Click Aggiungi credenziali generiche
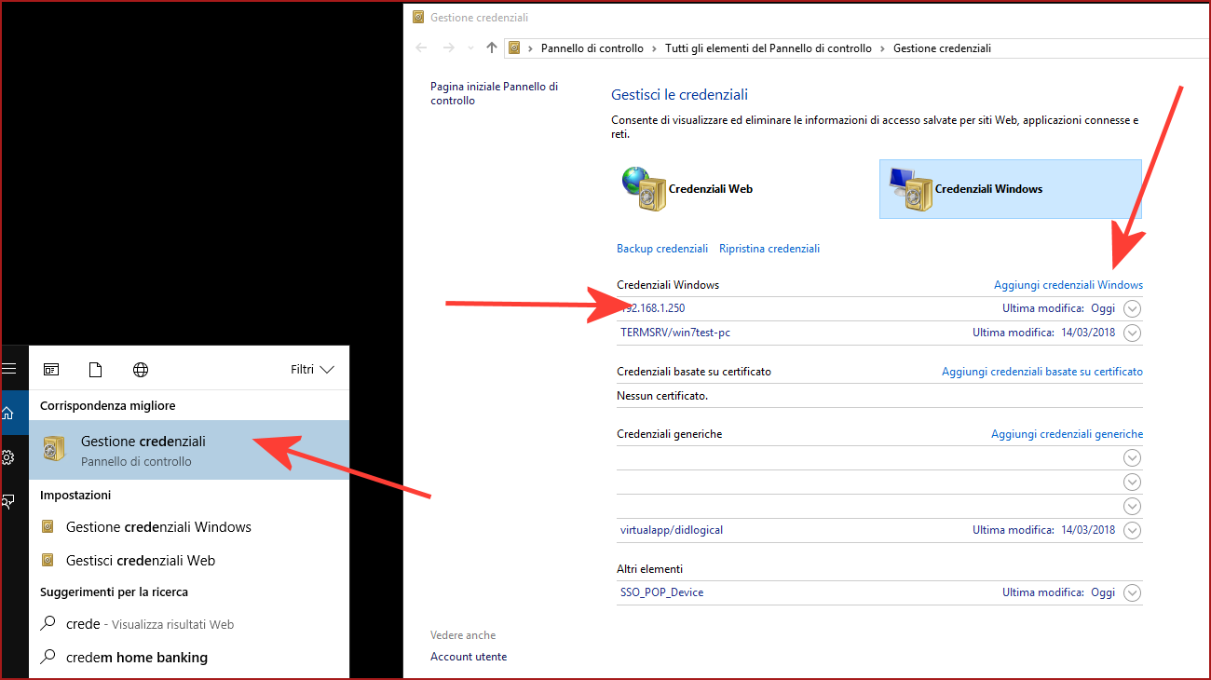 coord(1067,434)
